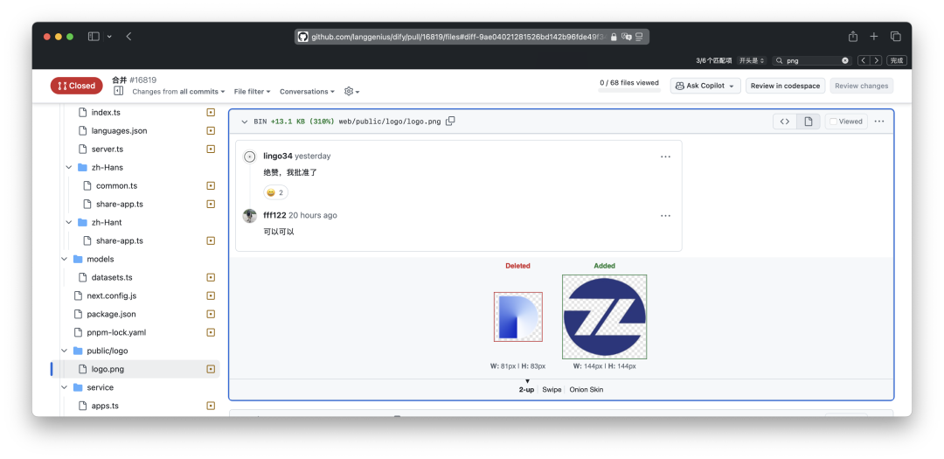Click the red Closed status badge

tap(76, 86)
